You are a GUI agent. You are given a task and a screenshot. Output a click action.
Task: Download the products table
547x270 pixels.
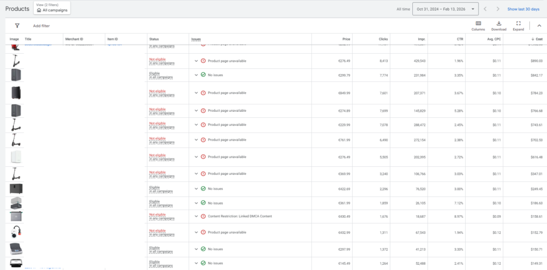click(x=498, y=26)
